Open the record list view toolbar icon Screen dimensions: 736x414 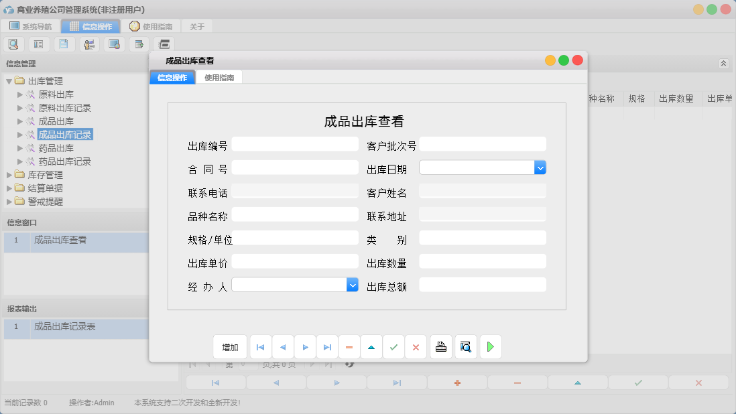click(x=38, y=44)
